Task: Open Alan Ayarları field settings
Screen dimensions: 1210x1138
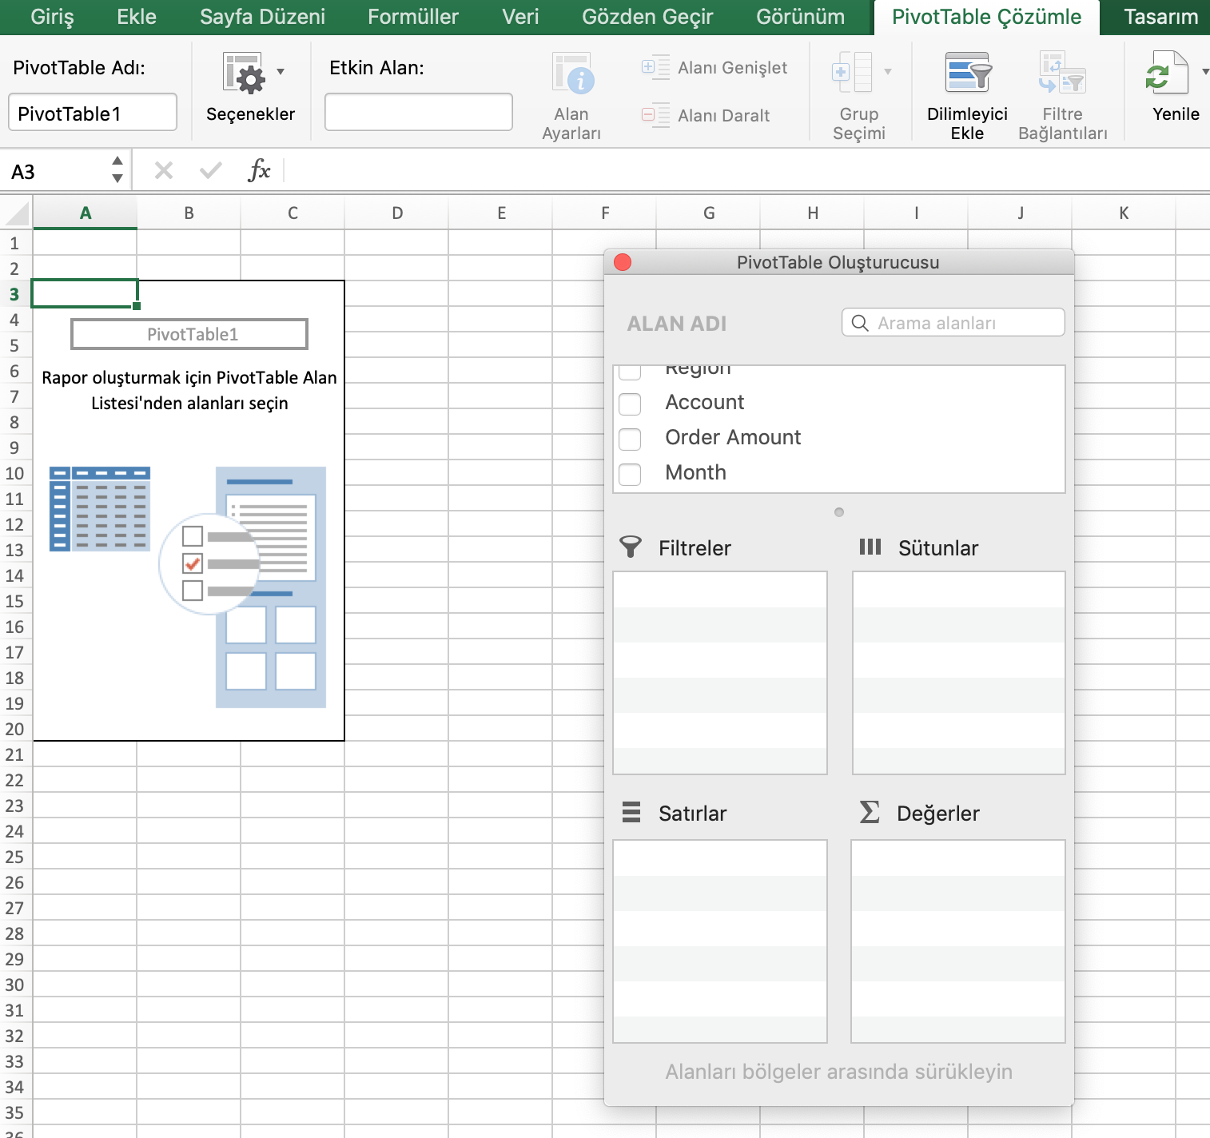Action: (571, 74)
